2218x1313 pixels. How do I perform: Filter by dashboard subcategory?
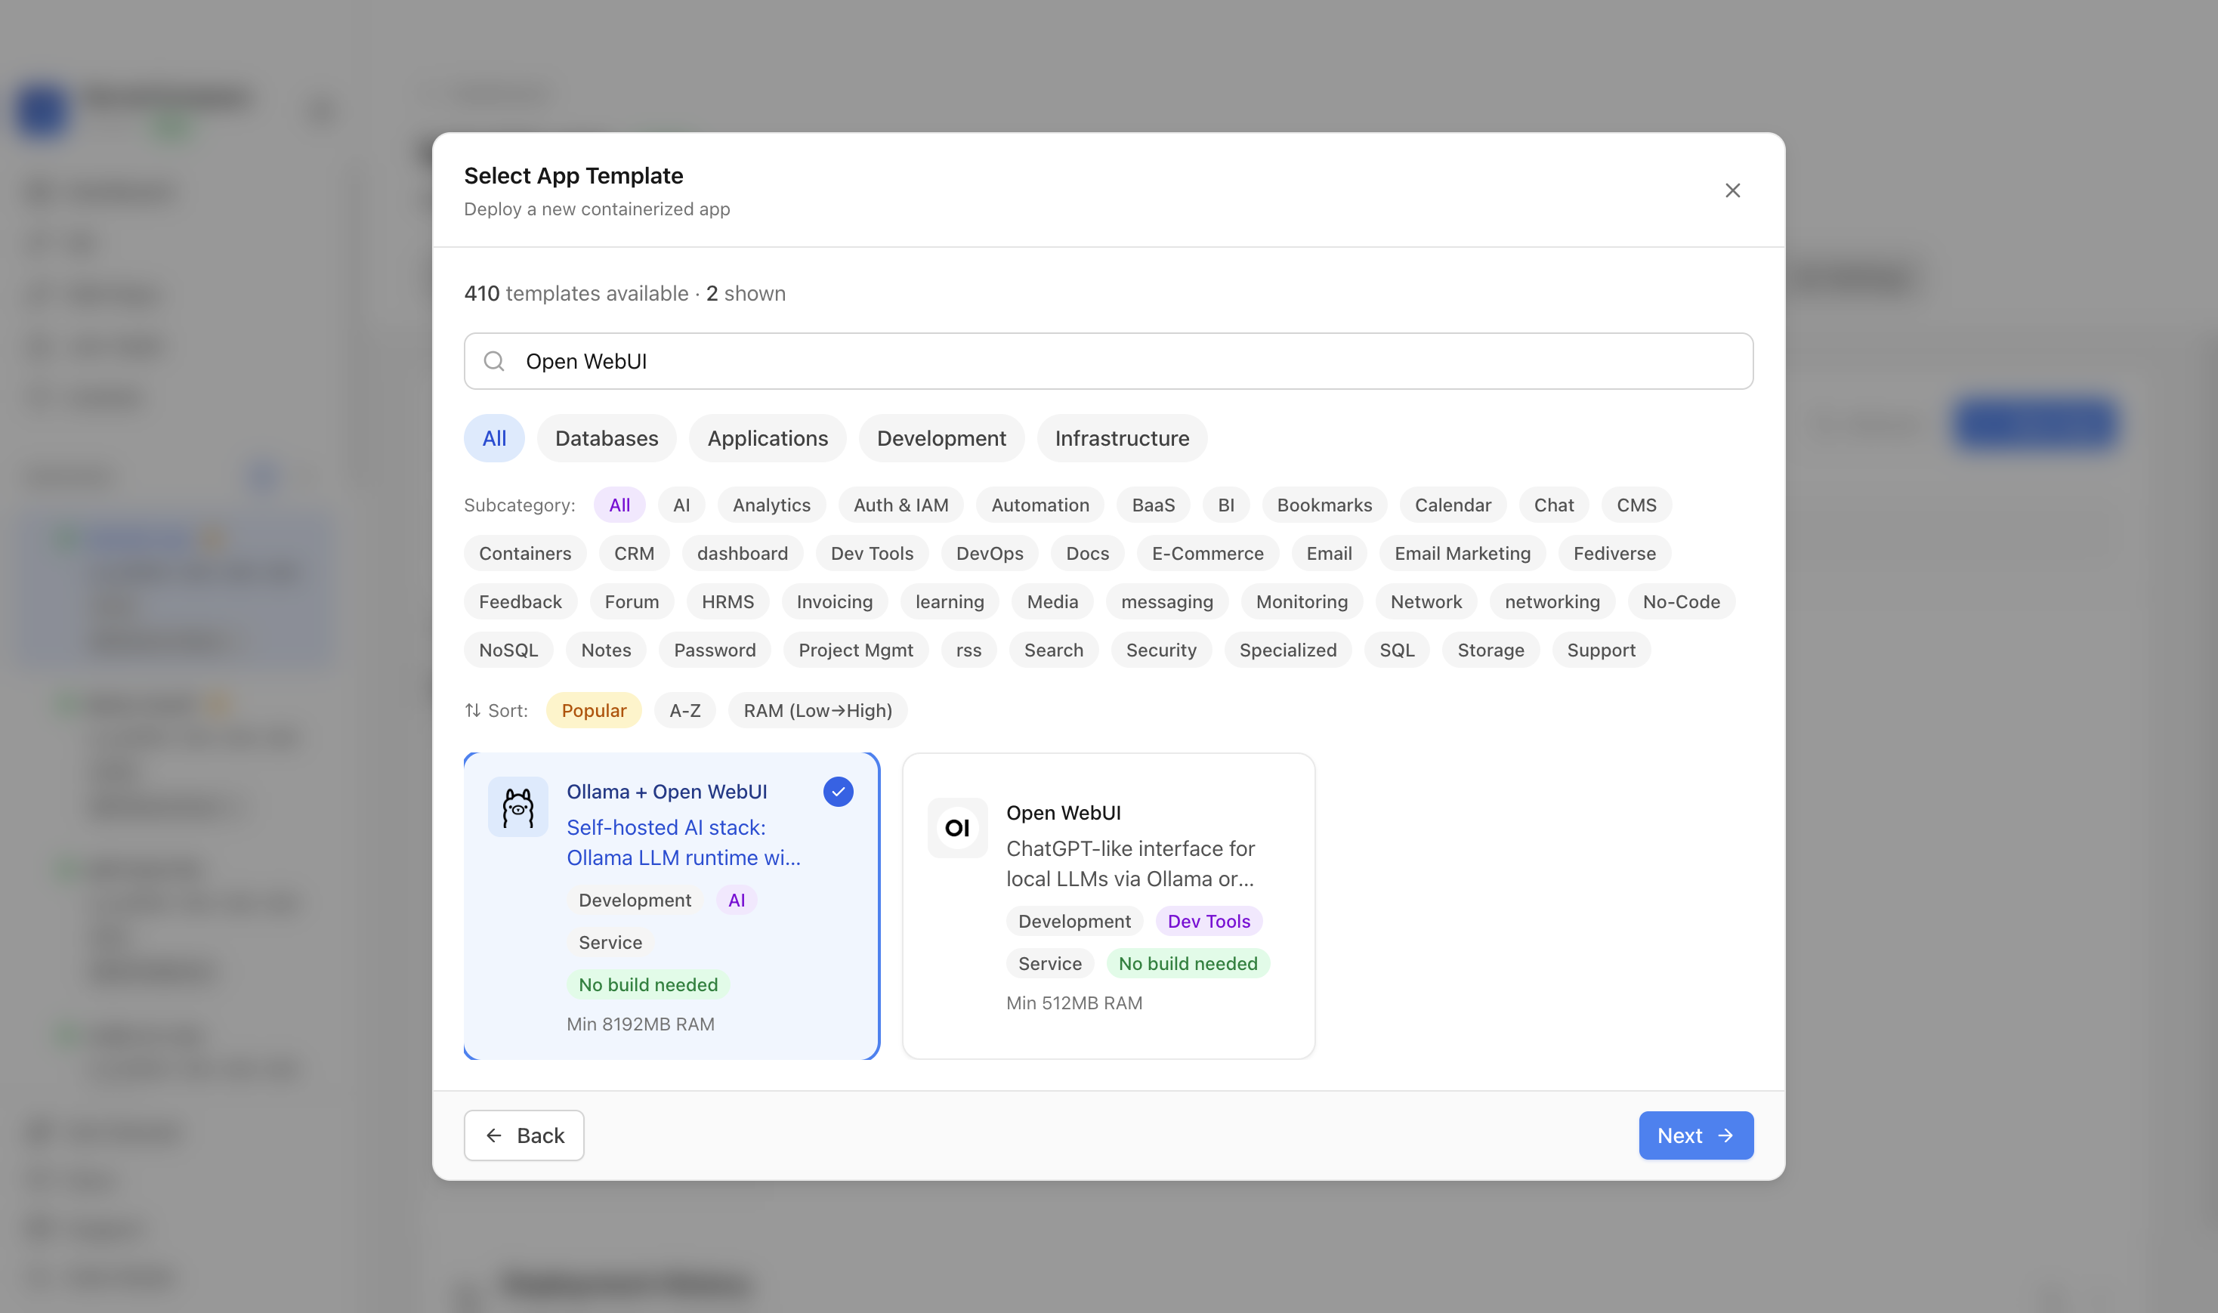743,554
